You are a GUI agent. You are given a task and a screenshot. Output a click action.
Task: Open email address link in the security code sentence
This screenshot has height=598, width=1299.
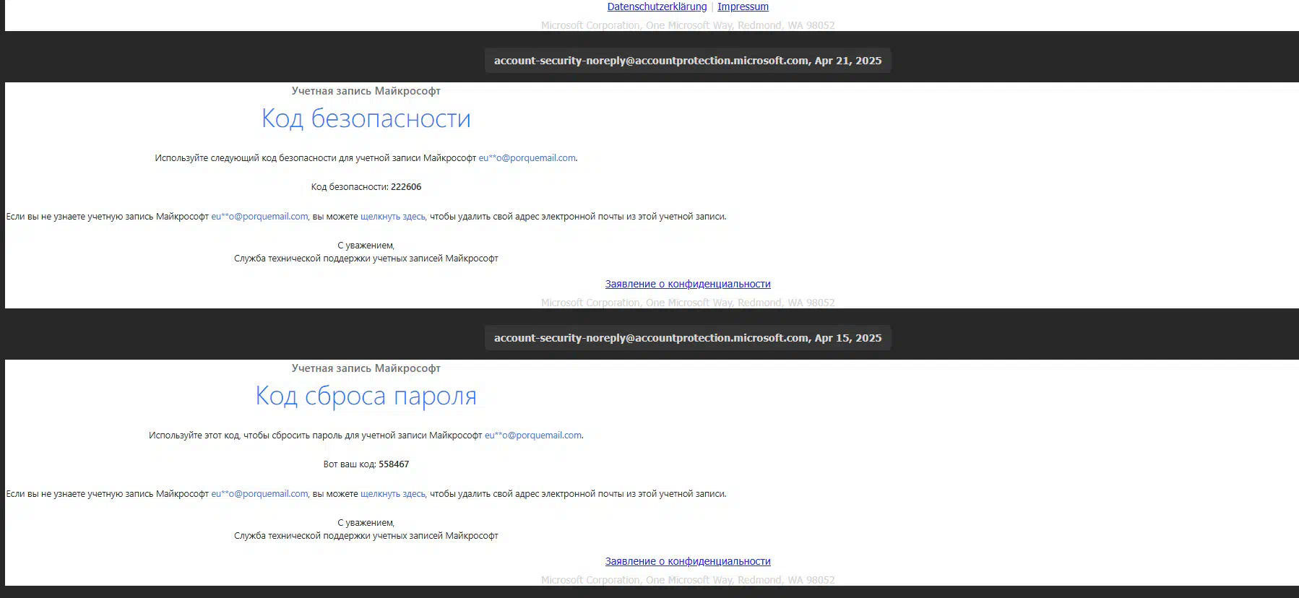pos(527,158)
